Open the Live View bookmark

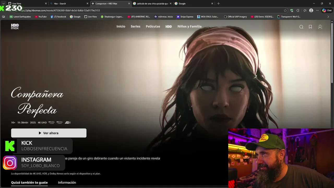pos(91,17)
